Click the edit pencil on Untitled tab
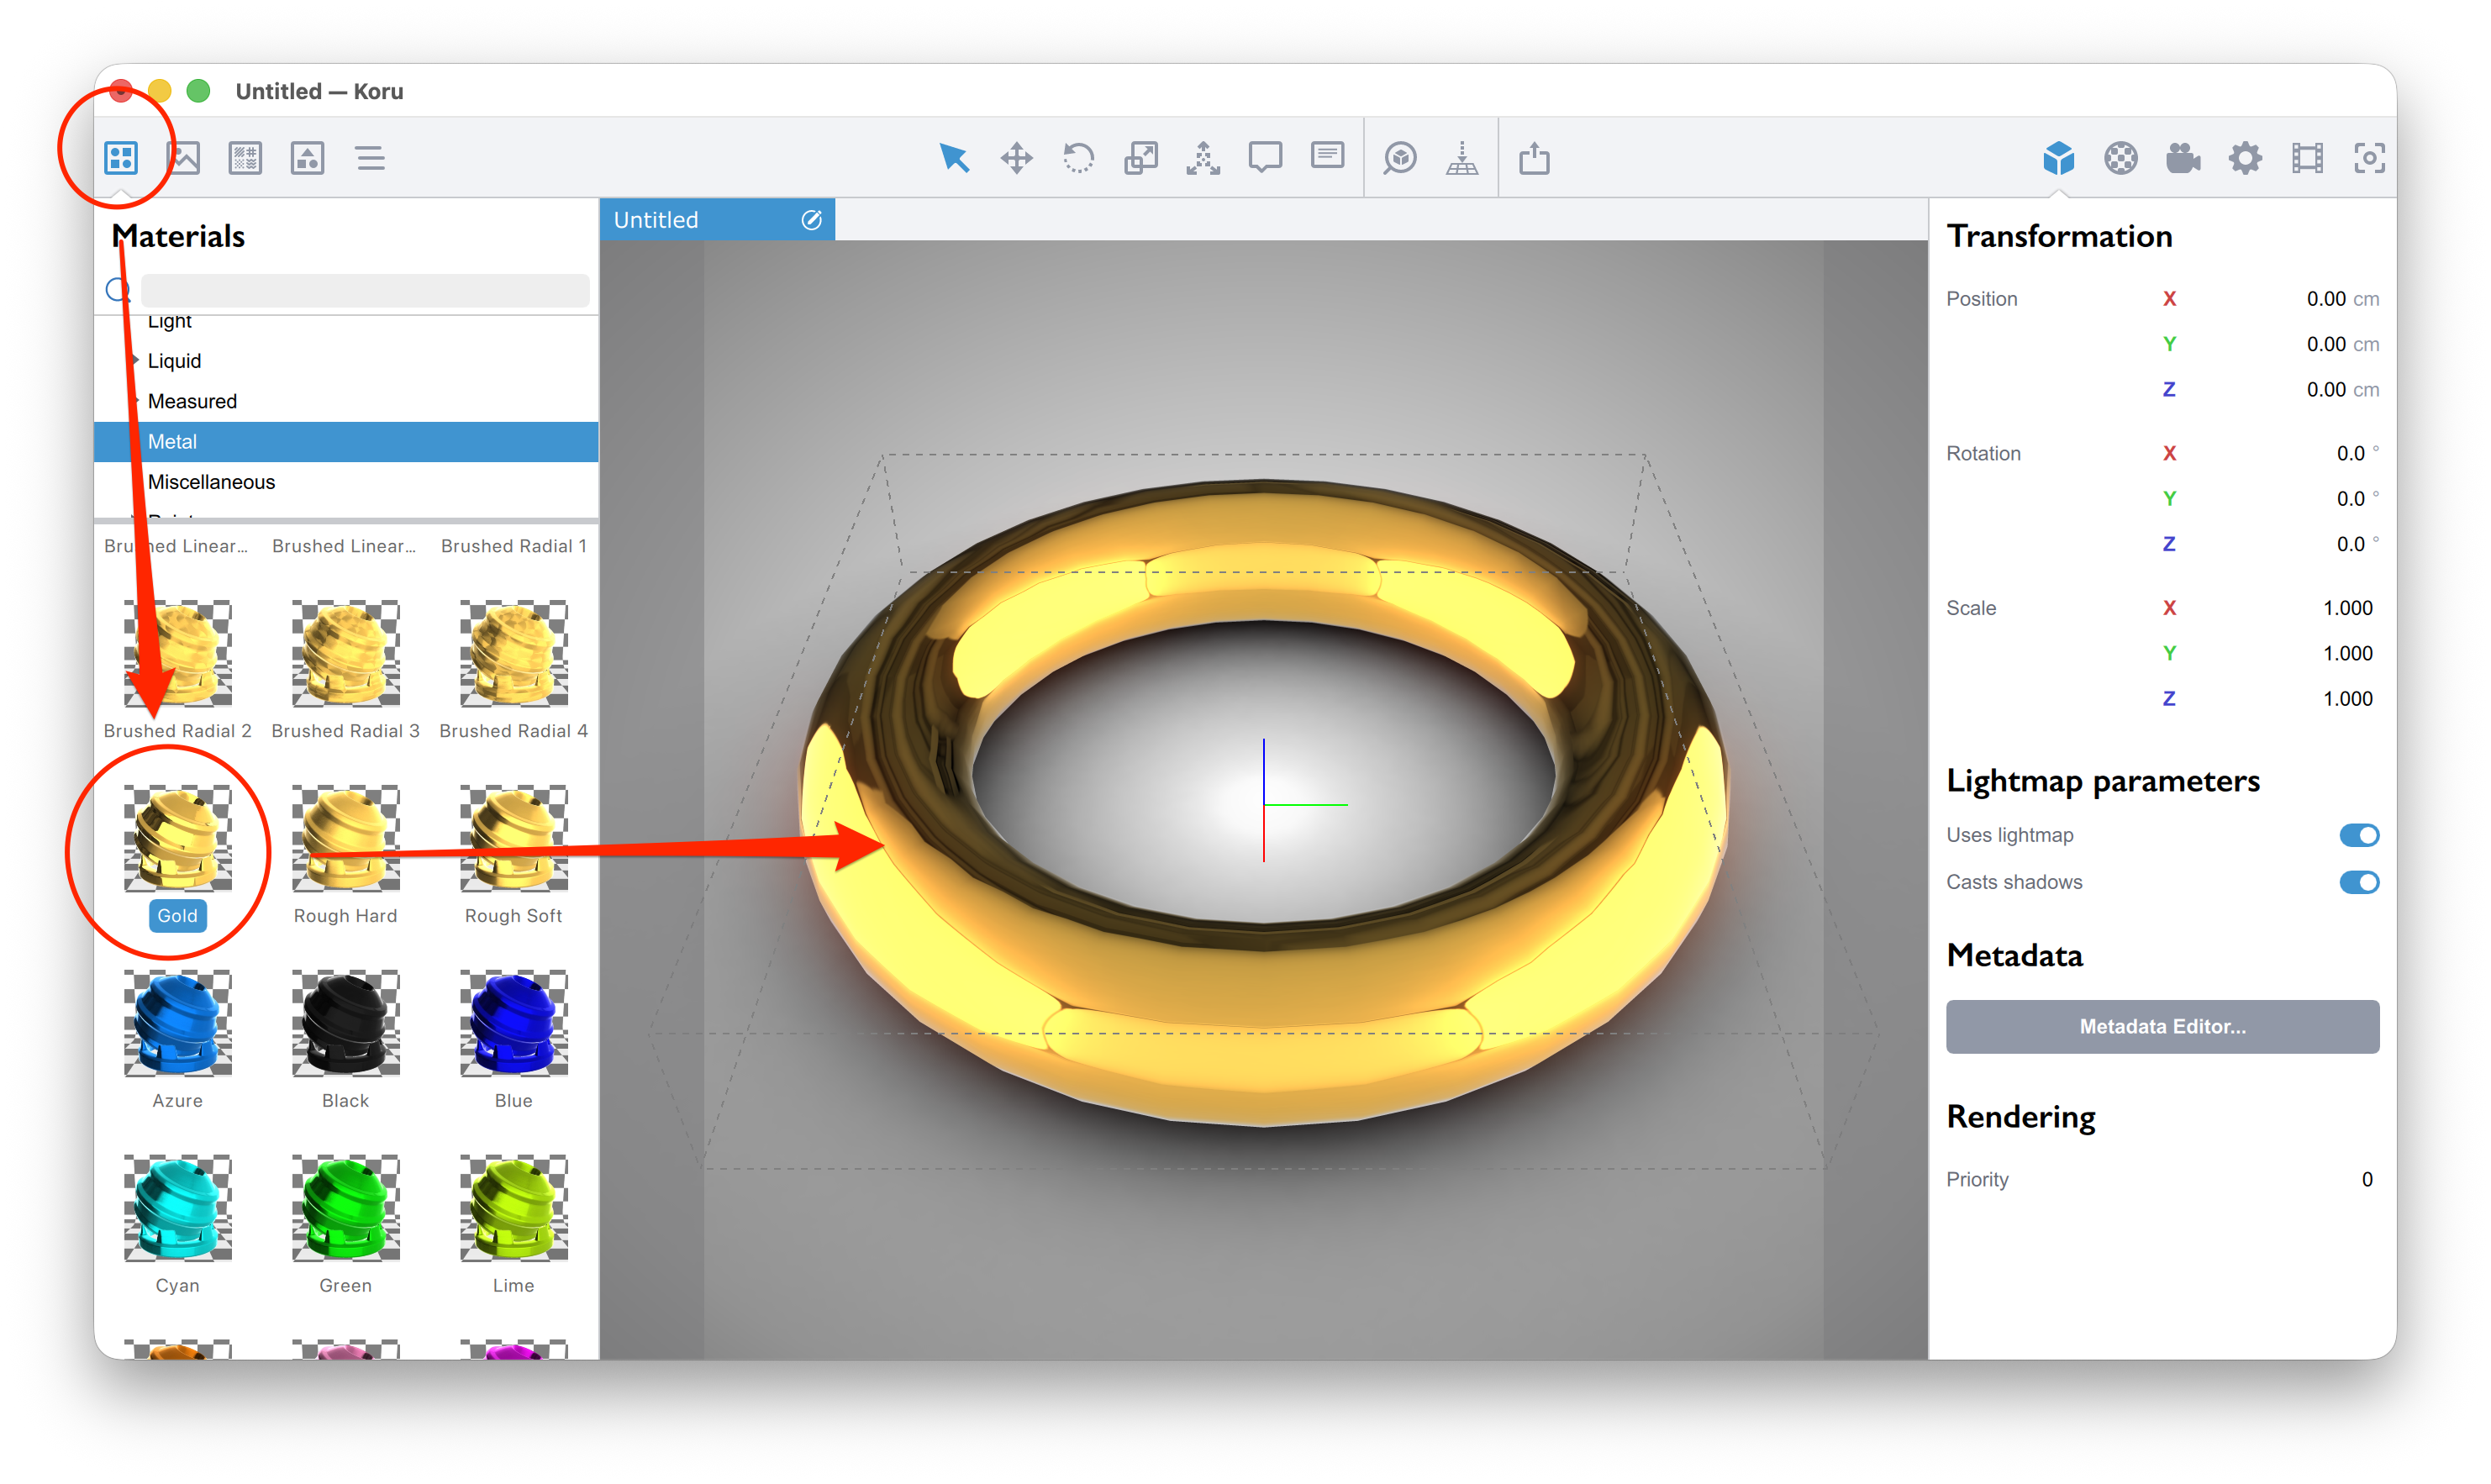 click(x=811, y=220)
